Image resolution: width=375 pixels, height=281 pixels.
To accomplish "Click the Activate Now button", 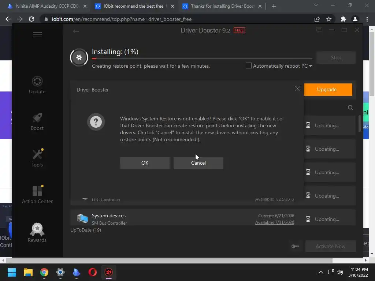I will coord(331,246).
